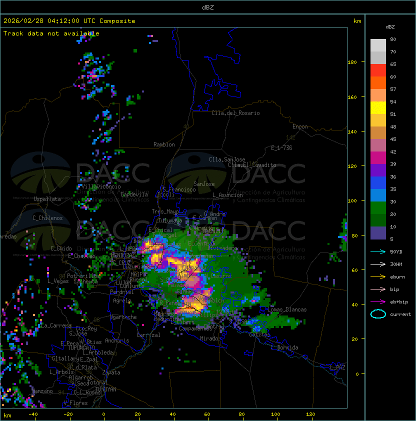Click the 'S_Francisco' map label
The width and height of the screenshot is (416, 421).
click(x=179, y=189)
